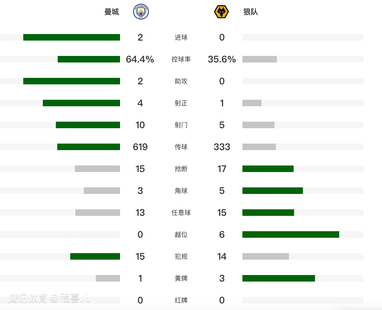Select the 曼城 team name
Screen dimensions: 382x310
coord(112,12)
